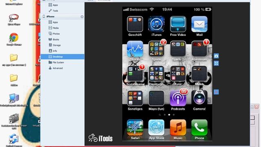Image resolution: width=261 pixels, height=147 pixels.
Task: Click the 19:44 clock in iPhone status bar
Action: pos(167,9)
